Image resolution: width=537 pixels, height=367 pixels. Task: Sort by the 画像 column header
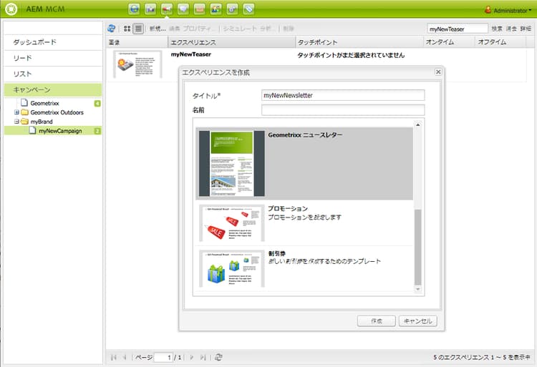(x=137, y=42)
